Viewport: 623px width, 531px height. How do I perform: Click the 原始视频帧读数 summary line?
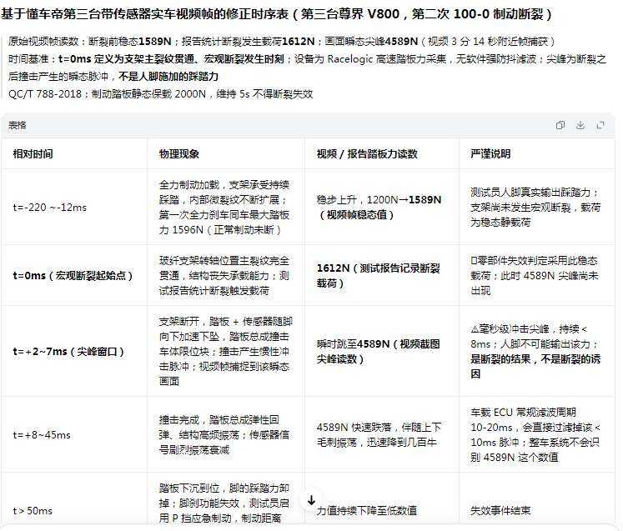click(281, 42)
